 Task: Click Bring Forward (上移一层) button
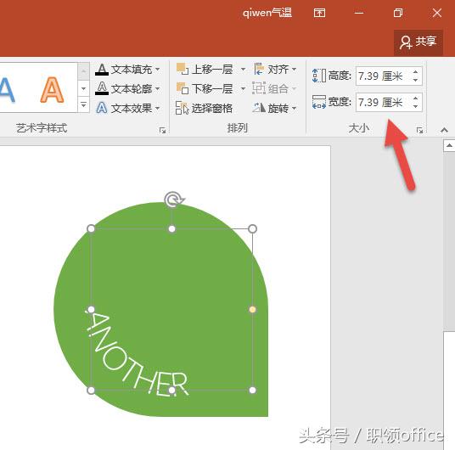[x=205, y=69]
